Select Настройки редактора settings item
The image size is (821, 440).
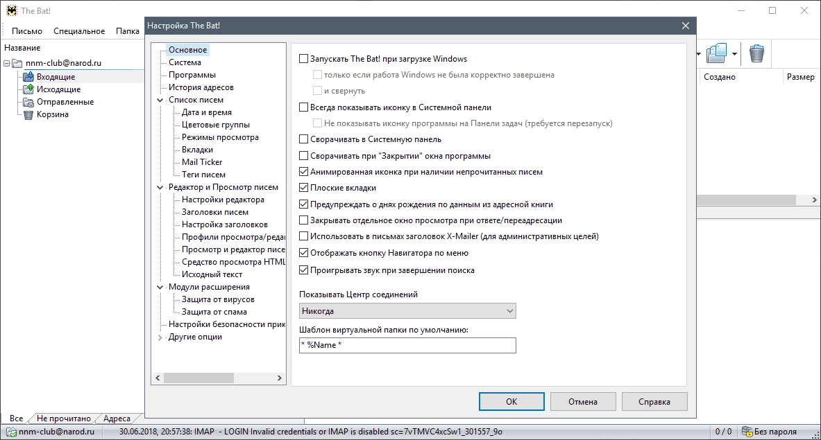(x=223, y=200)
